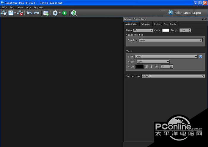
Task: Open the File menu
Action: (x=4, y=7)
